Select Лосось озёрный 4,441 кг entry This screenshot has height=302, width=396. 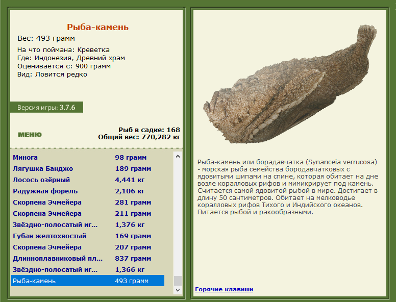click(x=88, y=180)
